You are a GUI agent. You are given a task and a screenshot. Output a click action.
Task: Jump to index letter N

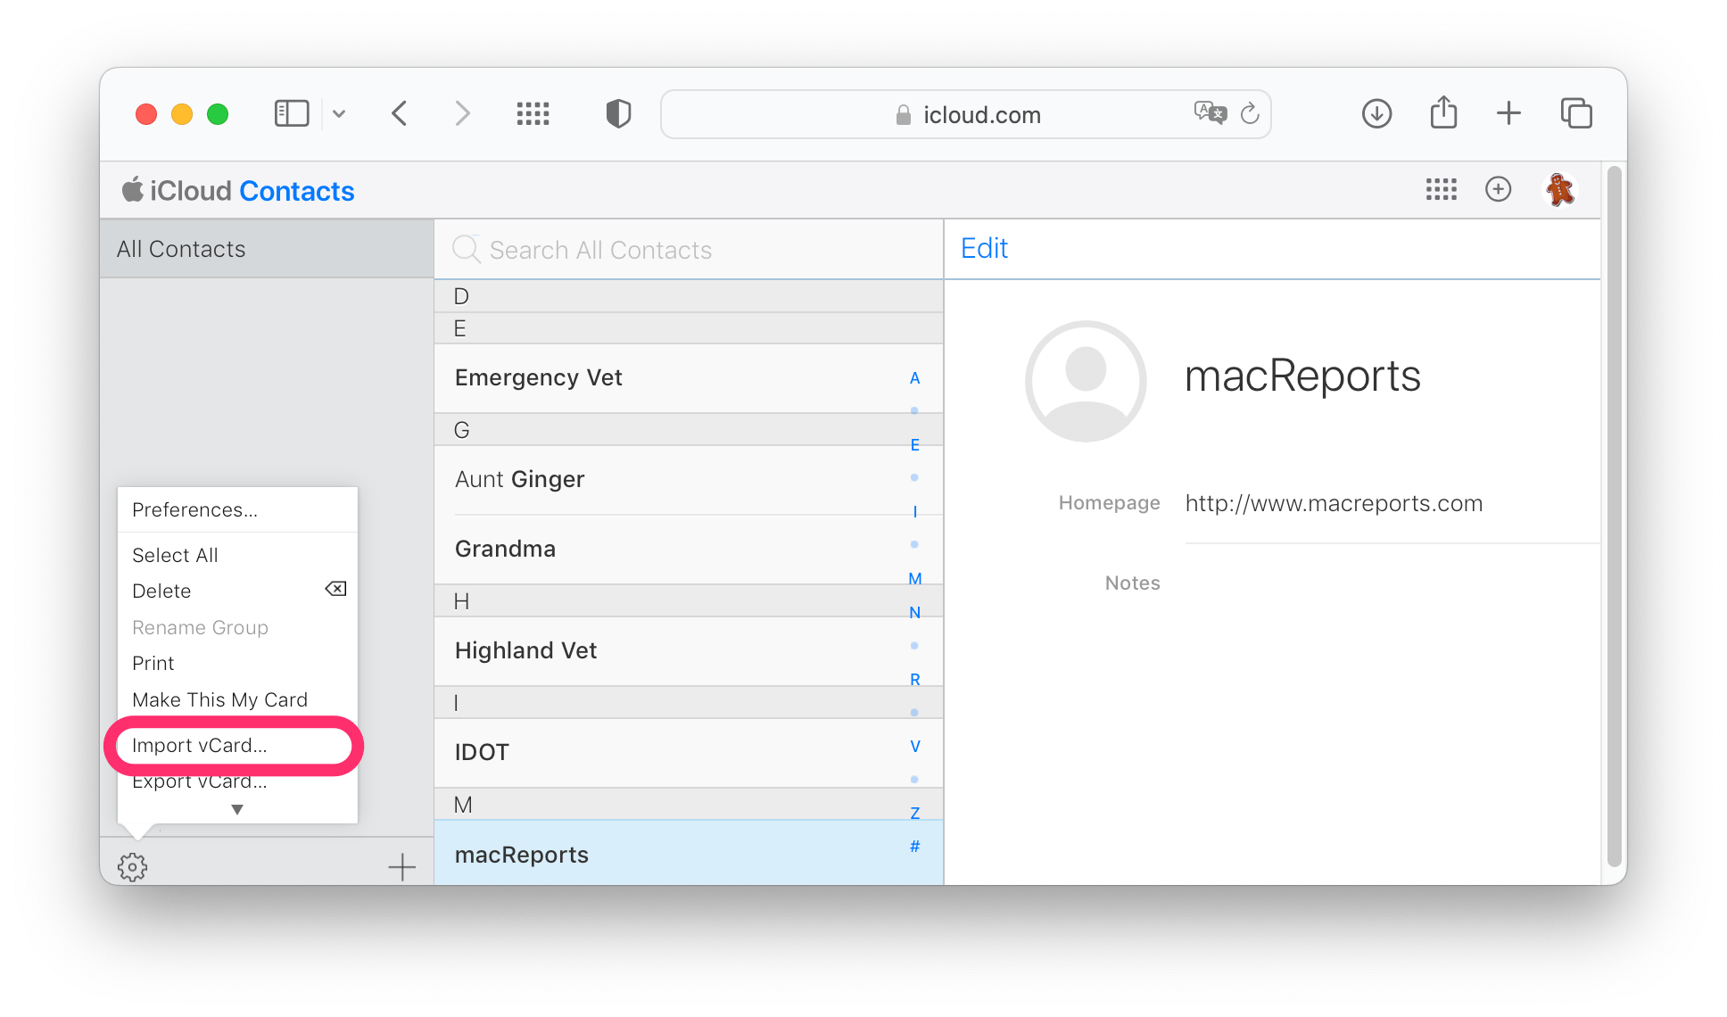914,613
